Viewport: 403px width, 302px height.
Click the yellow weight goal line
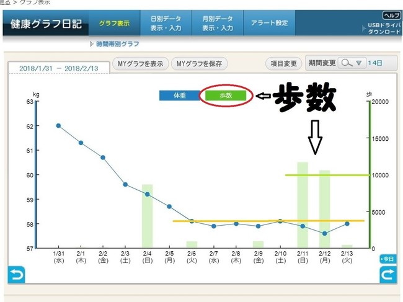click(268, 221)
